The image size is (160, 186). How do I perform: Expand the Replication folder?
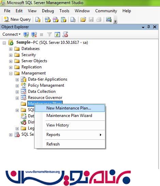pos(11,67)
